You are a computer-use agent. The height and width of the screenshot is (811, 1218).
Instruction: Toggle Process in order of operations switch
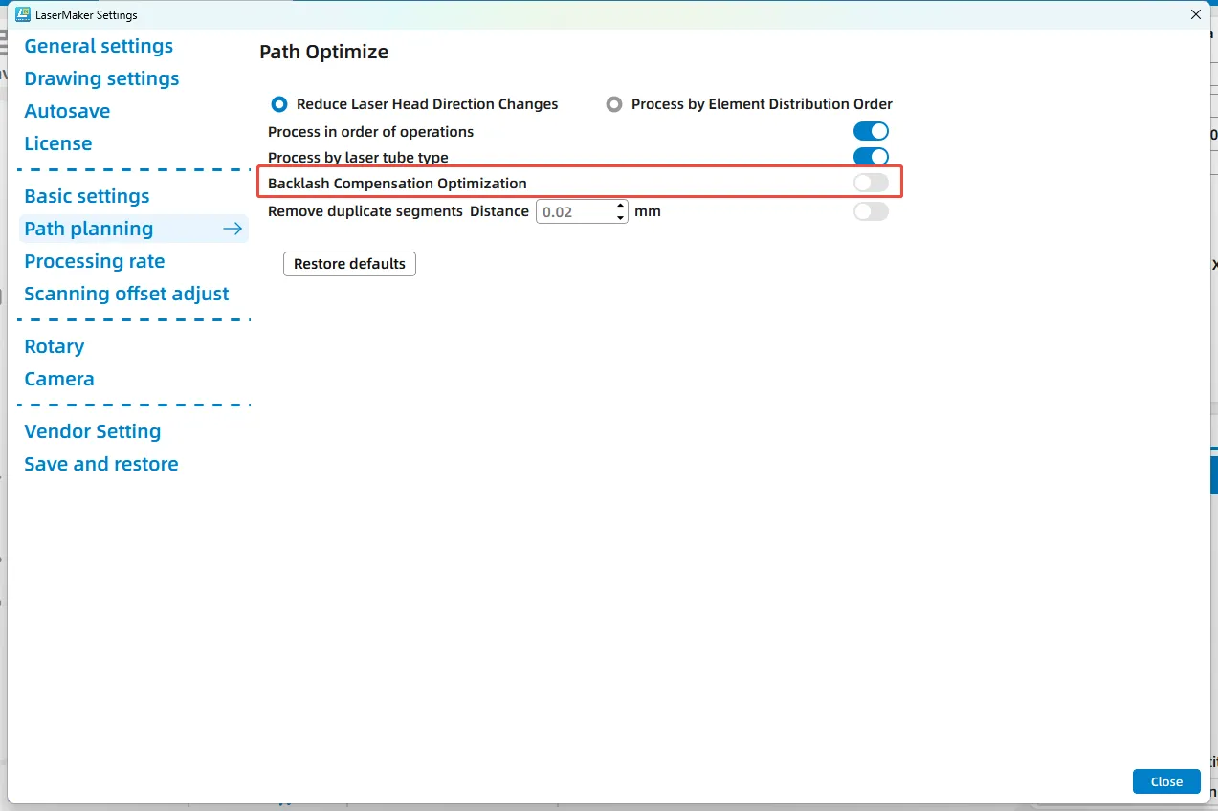(x=871, y=131)
